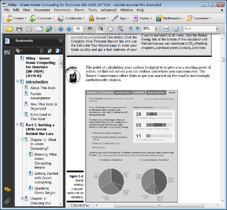Viewport: 227px width, 210px height.
Task: Go to previous page with up arrow
Action: click(61, 29)
